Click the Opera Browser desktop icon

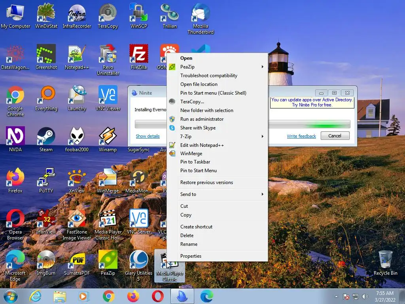coord(15,224)
